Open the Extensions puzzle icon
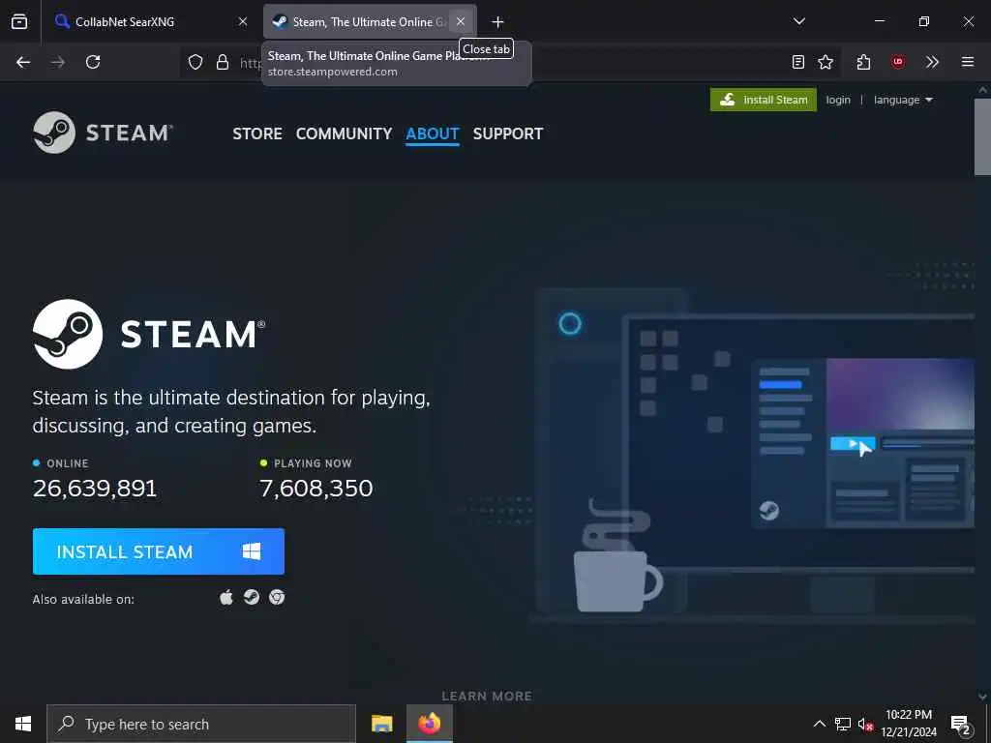The height and width of the screenshot is (743, 991). (863, 62)
